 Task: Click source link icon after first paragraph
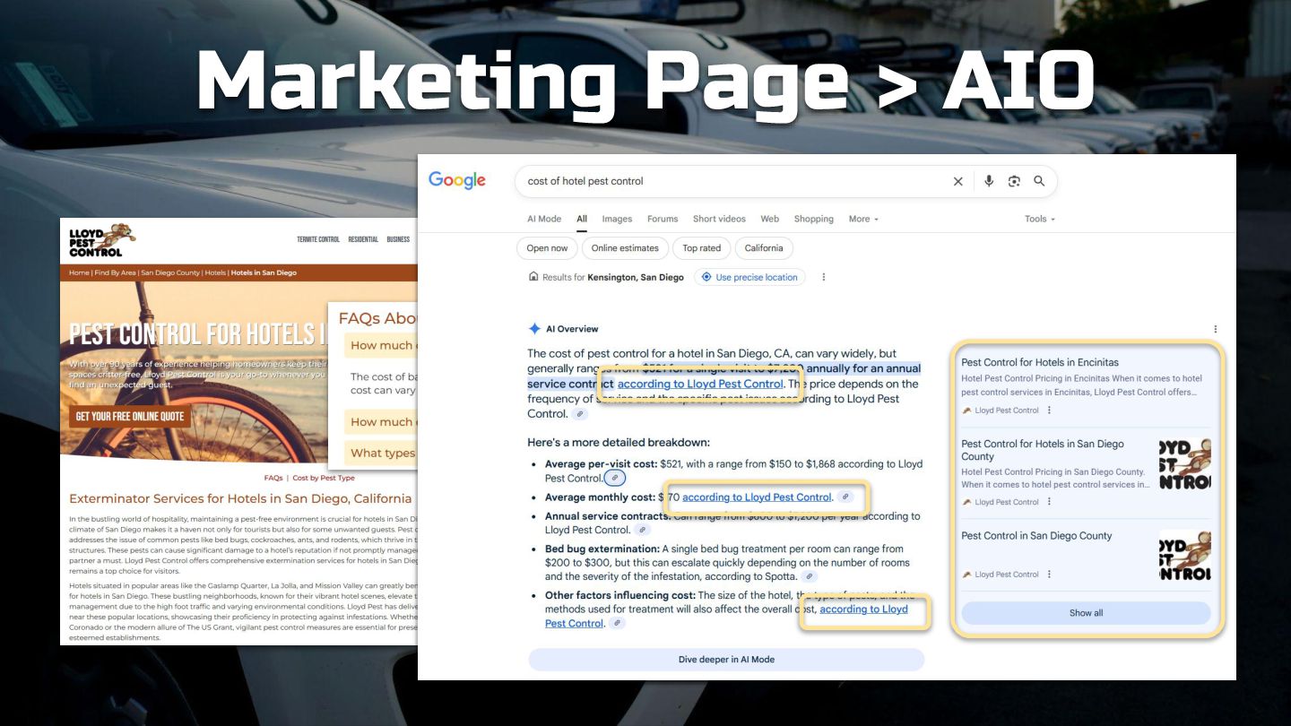[581, 414]
